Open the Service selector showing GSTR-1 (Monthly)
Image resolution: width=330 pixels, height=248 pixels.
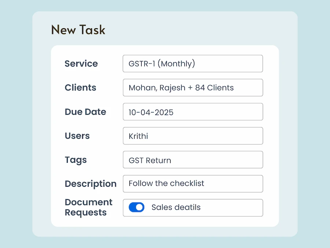tap(193, 64)
